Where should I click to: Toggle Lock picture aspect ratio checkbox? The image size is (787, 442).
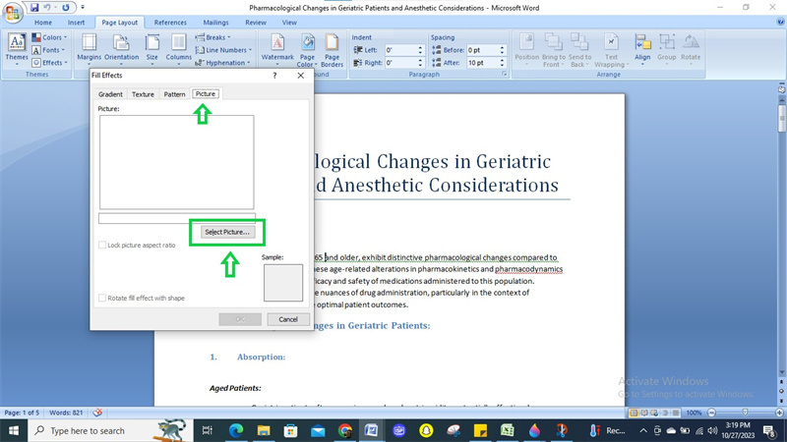coord(102,245)
